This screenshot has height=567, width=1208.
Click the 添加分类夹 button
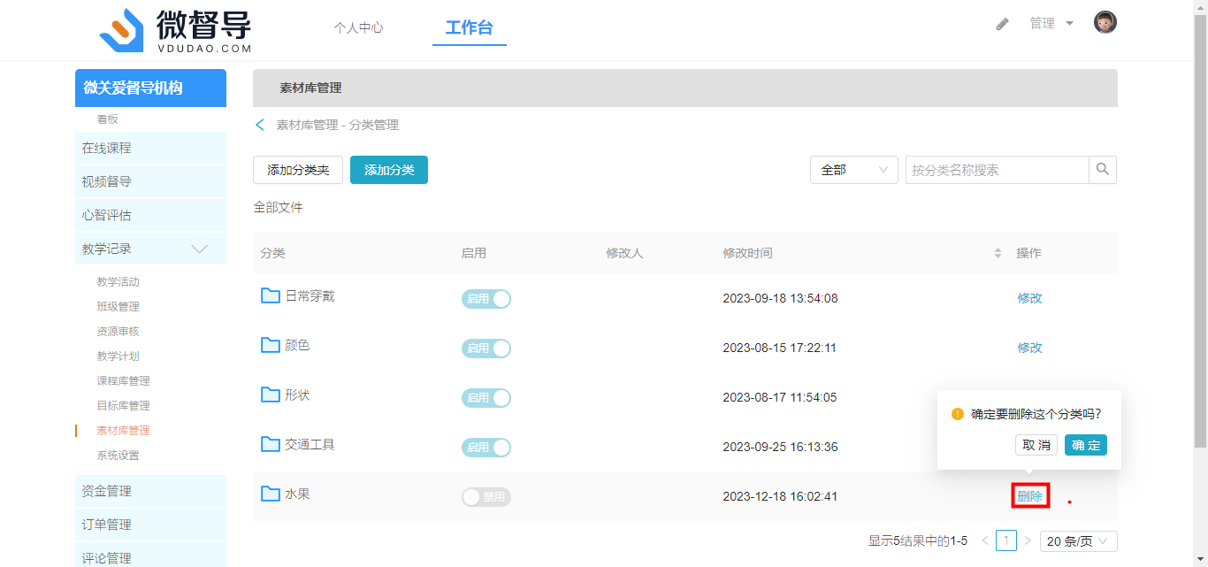[298, 170]
